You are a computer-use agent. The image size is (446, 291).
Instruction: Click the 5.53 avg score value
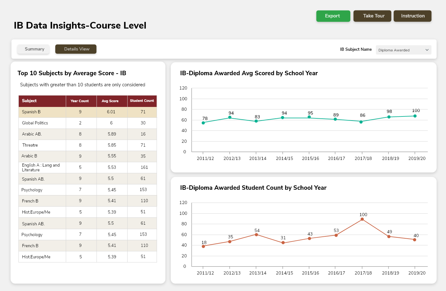[112, 168]
